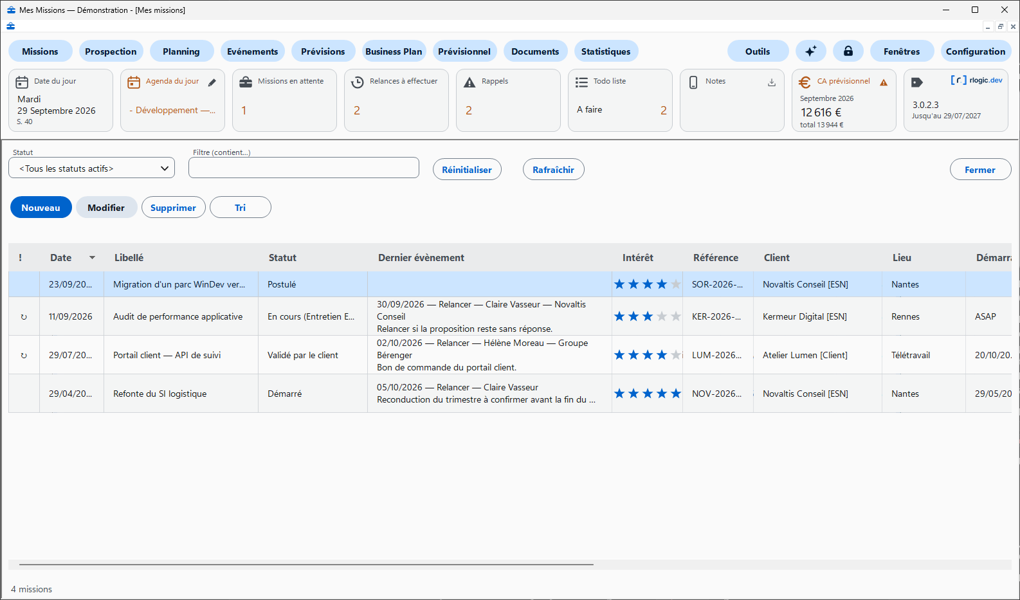Click the Todo liste icon
Viewport: 1020px width, 600px height.
[x=581, y=82]
